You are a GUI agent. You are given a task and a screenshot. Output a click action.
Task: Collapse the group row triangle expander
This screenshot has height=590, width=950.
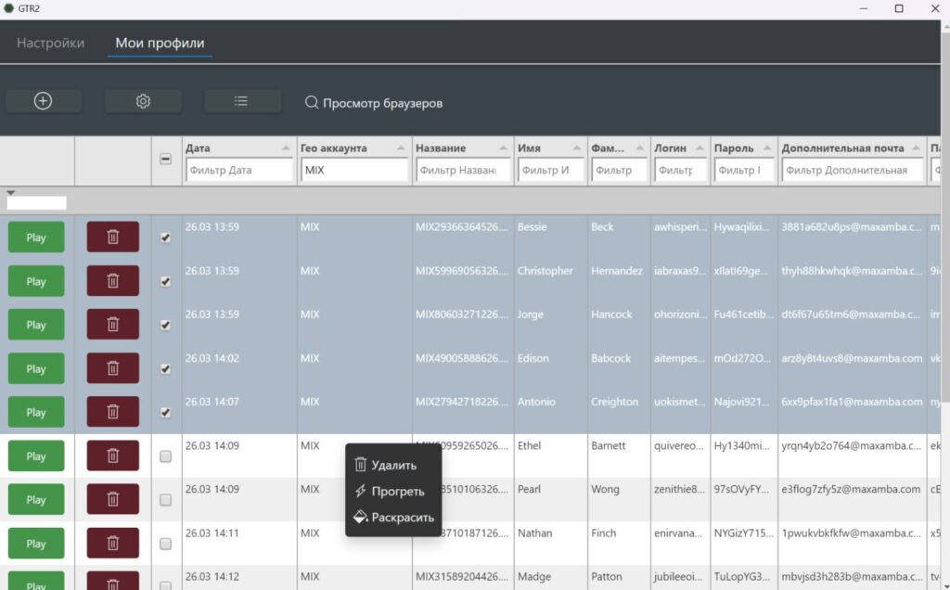10,193
